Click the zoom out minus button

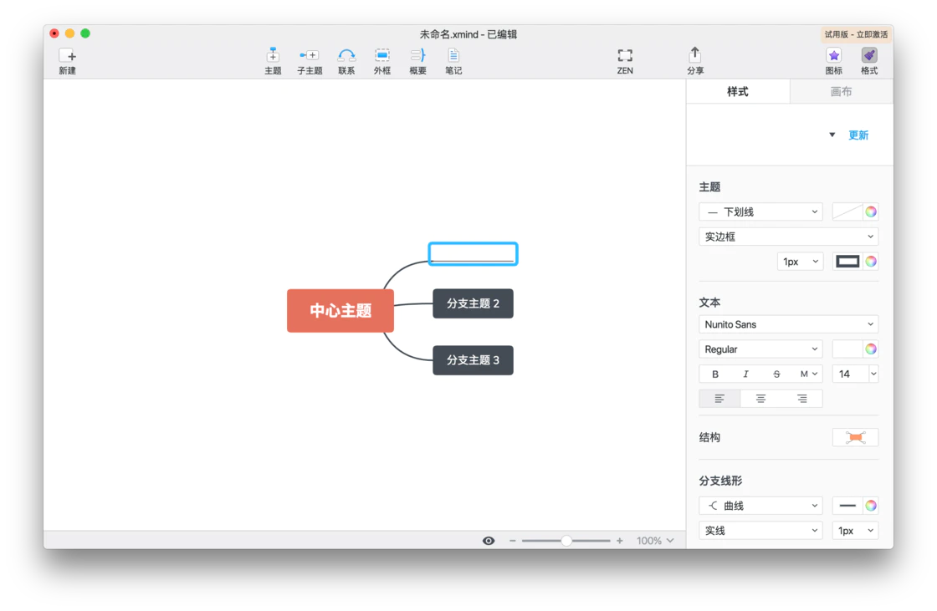(x=512, y=541)
